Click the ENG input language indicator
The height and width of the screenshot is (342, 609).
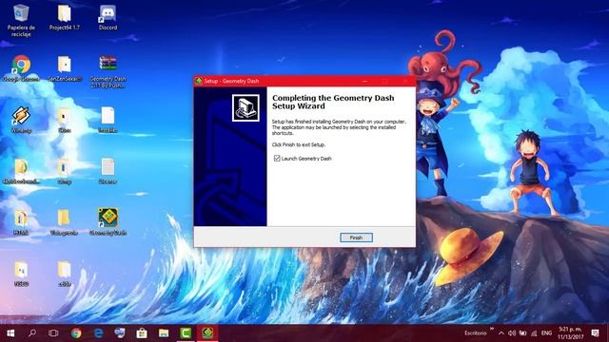tap(546, 333)
